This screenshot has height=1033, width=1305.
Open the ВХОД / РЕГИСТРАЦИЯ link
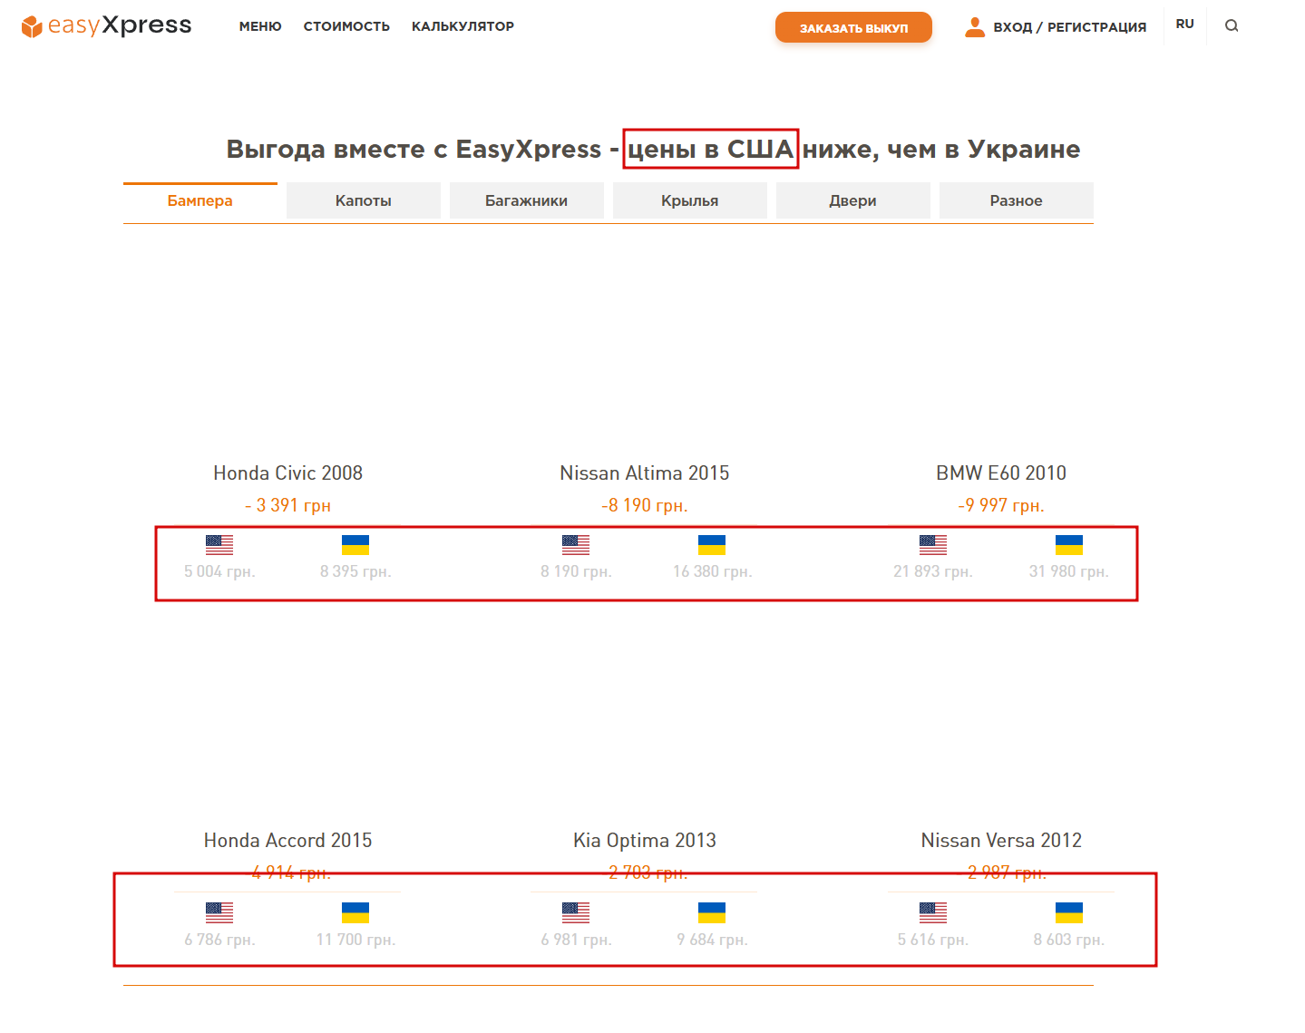[x=1070, y=27]
